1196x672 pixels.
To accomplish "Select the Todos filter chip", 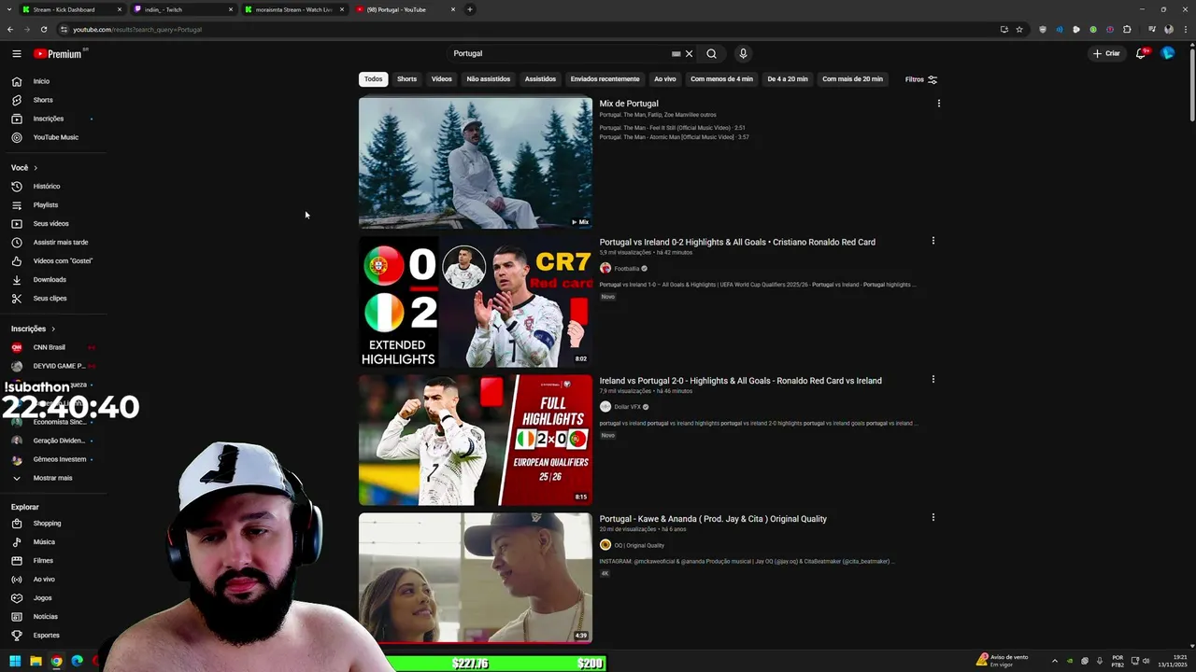I will tap(373, 79).
